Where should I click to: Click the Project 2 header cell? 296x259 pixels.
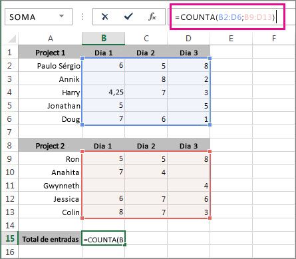(x=50, y=145)
